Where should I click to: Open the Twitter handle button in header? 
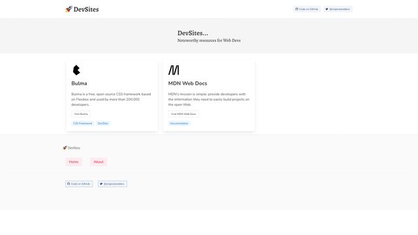pos(338,9)
